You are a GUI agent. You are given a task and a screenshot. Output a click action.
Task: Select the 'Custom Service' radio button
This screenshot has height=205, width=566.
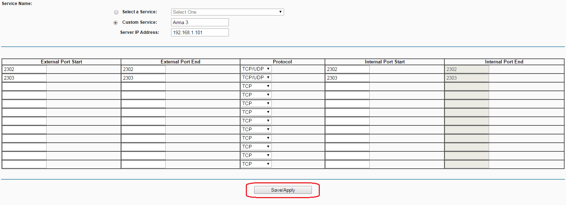coord(116,23)
